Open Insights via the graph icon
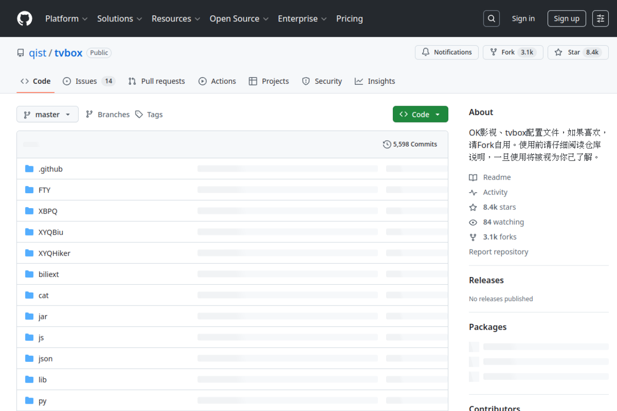The image size is (617, 411). coord(360,81)
